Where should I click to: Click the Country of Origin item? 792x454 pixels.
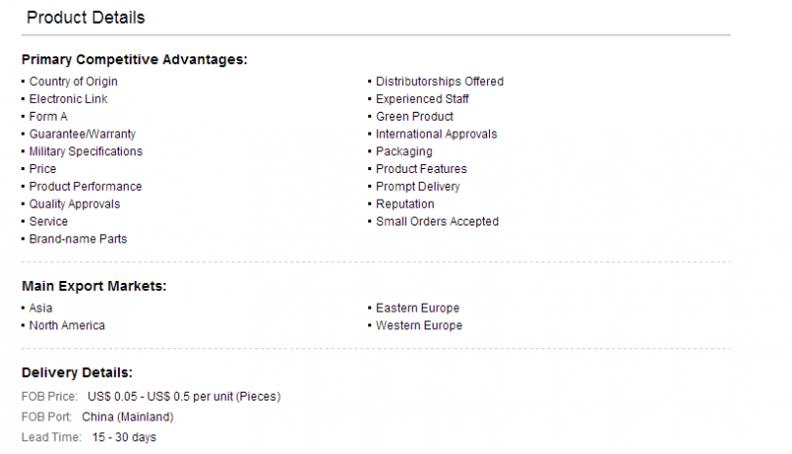pos(73,82)
